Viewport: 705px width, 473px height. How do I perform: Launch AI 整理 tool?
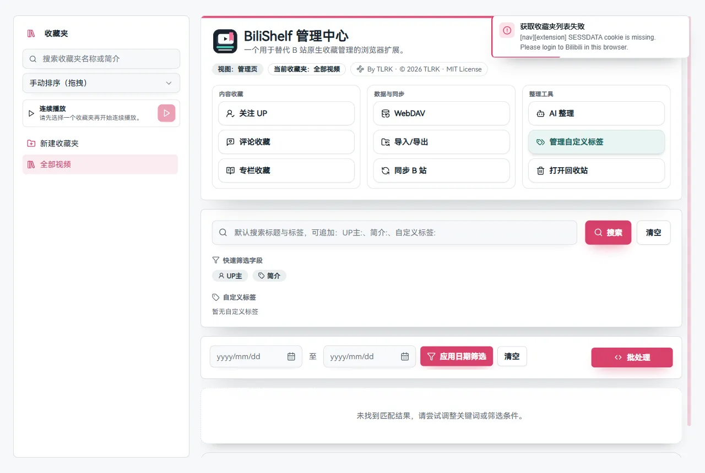tap(596, 113)
